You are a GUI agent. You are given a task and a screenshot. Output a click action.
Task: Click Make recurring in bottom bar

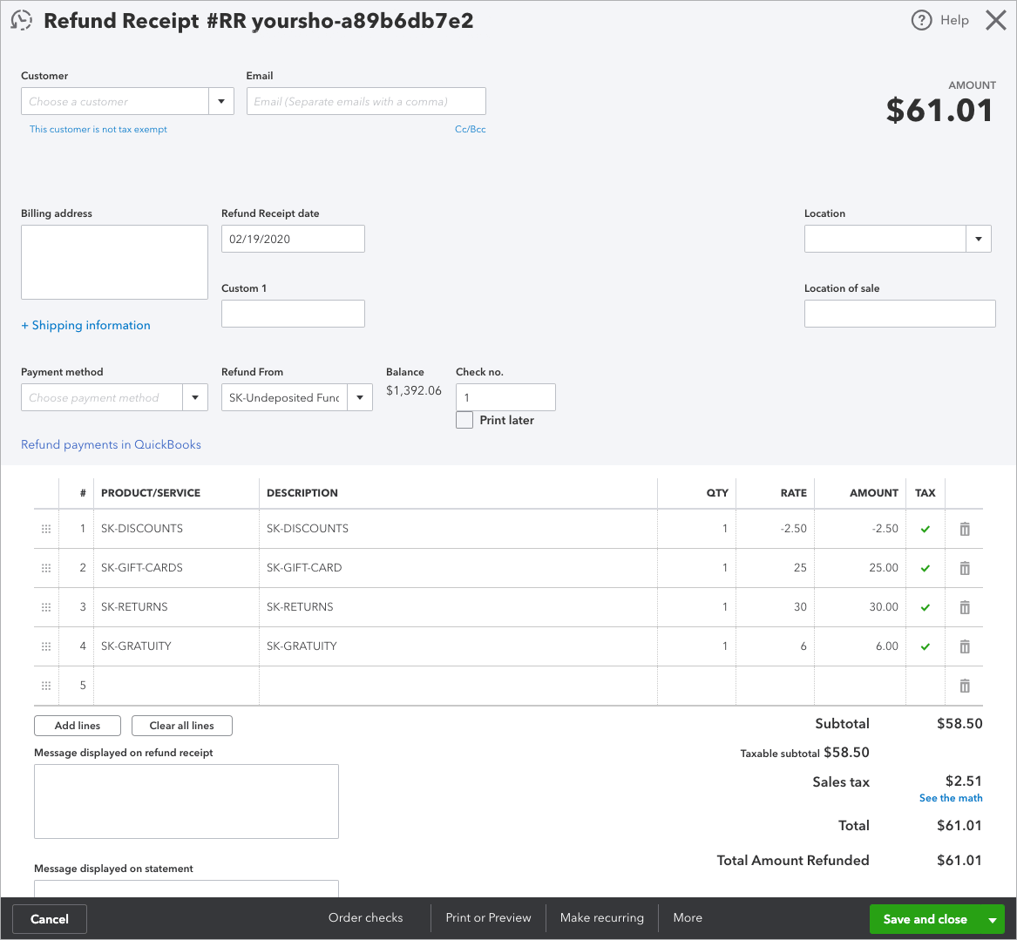[602, 918]
